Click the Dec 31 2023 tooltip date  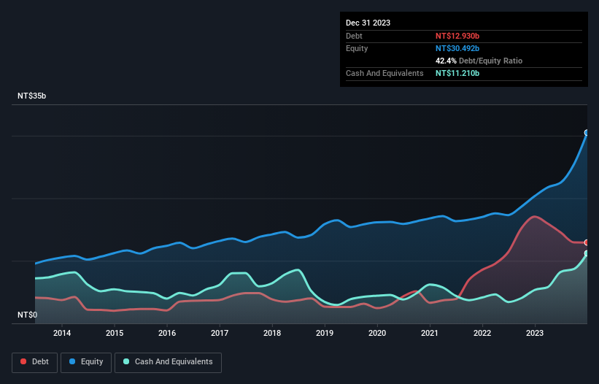[368, 23]
